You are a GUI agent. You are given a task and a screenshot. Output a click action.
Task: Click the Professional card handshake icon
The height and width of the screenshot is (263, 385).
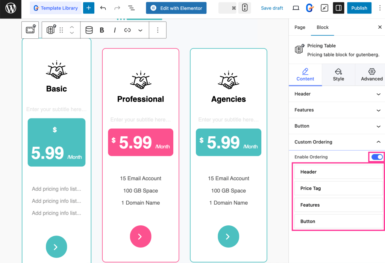141,80
